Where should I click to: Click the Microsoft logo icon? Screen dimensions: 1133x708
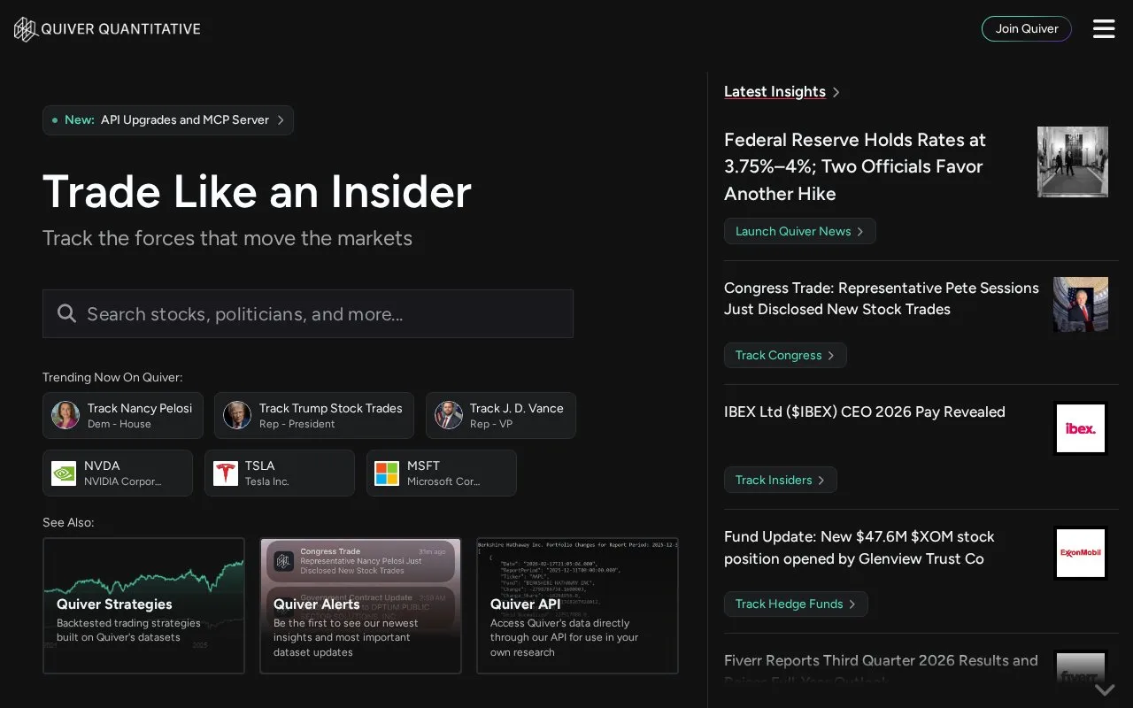click(387, 473)
